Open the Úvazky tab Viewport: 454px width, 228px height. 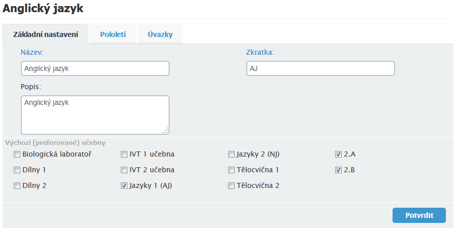160,34
